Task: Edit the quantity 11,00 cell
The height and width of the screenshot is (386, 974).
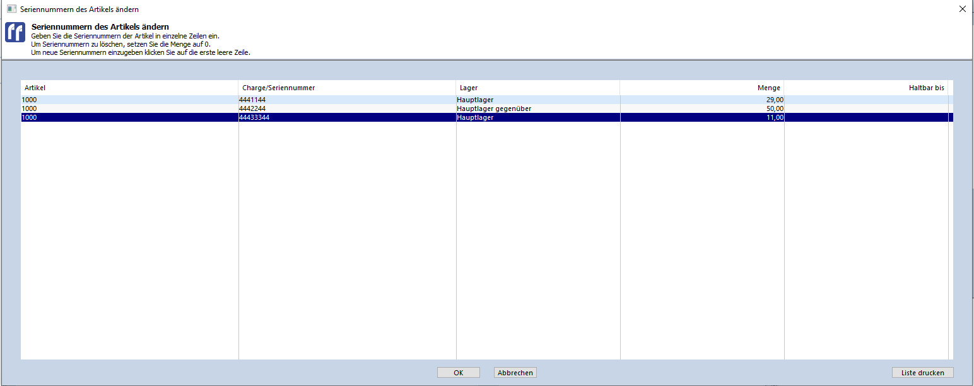Action: (x=770, y=117)
